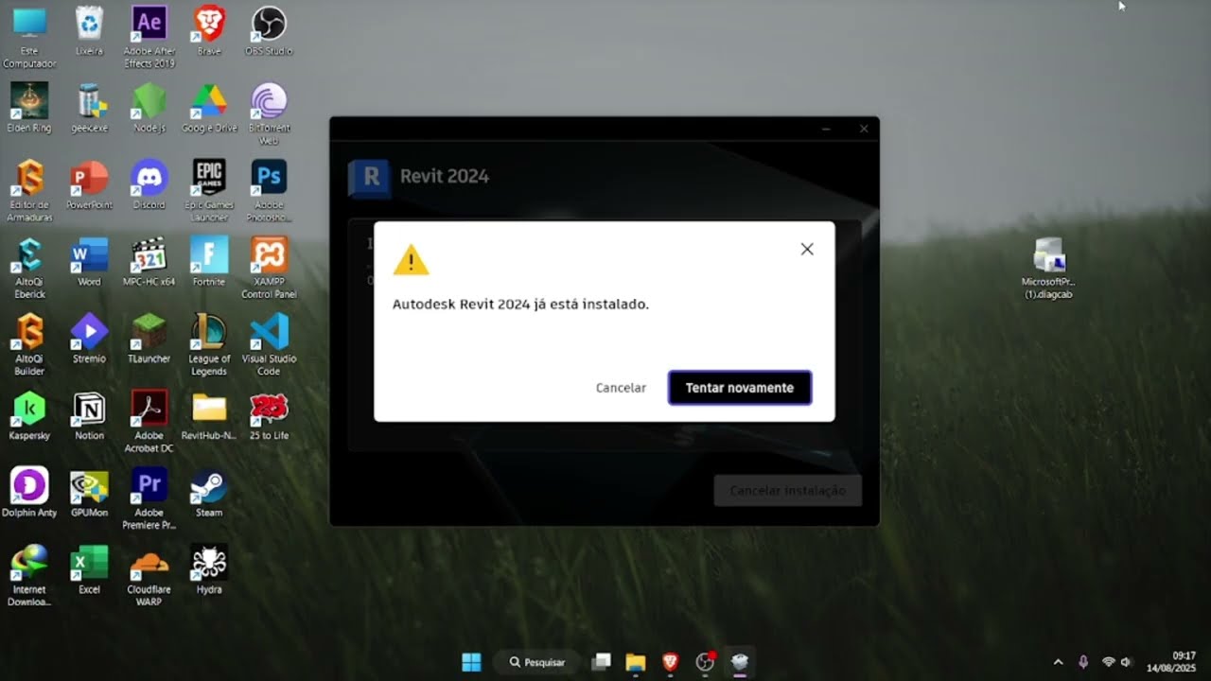Select the 25 to Life shortcut
1211x681 pixels.
pyautogui.click(x=269, y=416)
